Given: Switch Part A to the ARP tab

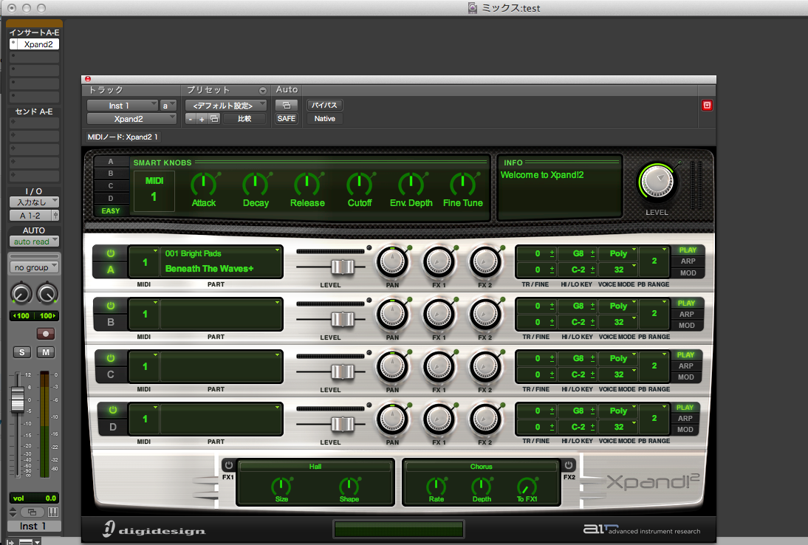Looking at the screenshot, I should pos(687,261).
